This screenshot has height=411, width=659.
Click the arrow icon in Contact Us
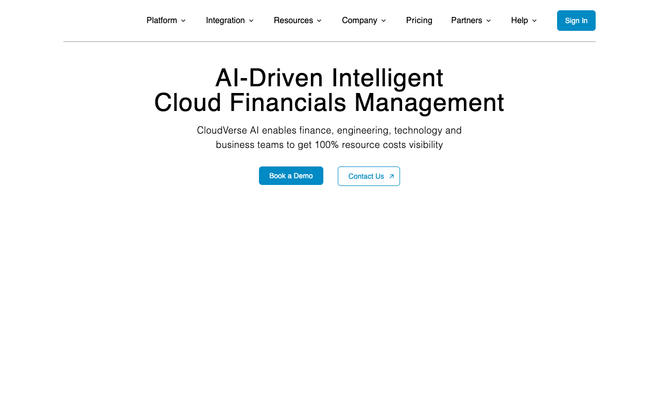[391, 176]
